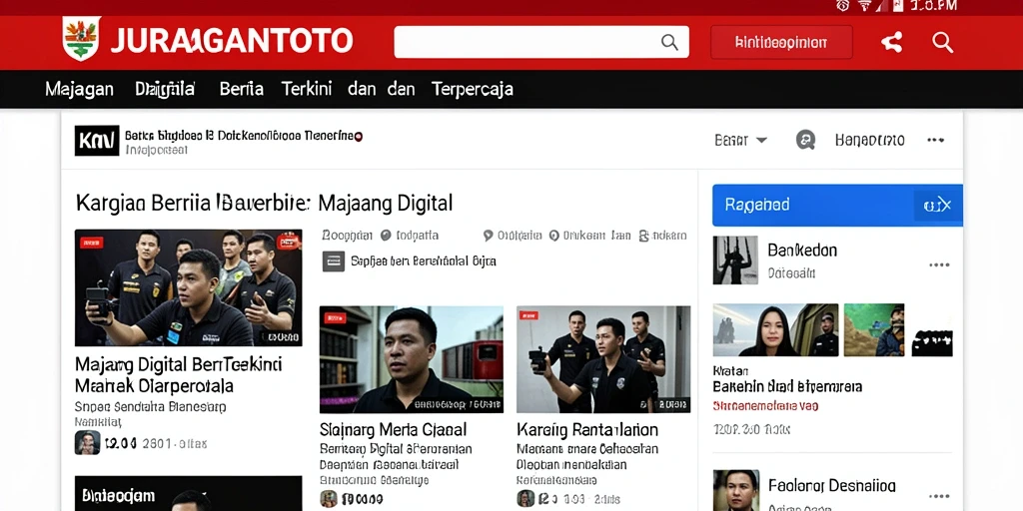This screenshot has height=511, width=1023.
Task: Click the avatar below 'Slajnarg Merta Cjaoal' article
Action: pos(328,499)
